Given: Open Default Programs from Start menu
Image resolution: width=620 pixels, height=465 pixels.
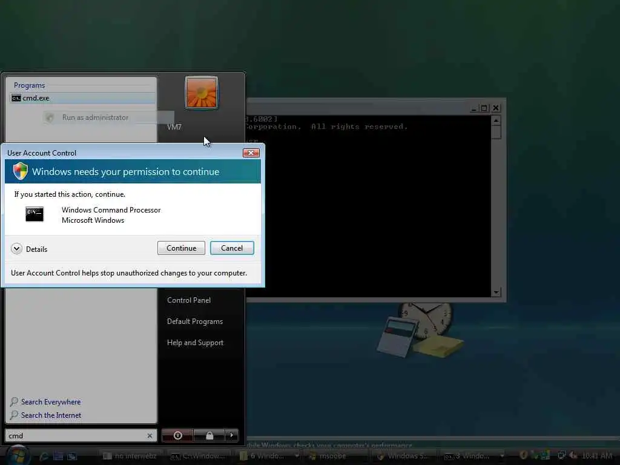Looking at the screenshot, I should coord(194,322).
